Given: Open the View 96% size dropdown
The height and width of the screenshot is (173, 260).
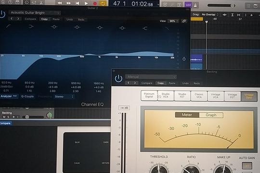Looking at the screenshot, I should click(173, 21).
